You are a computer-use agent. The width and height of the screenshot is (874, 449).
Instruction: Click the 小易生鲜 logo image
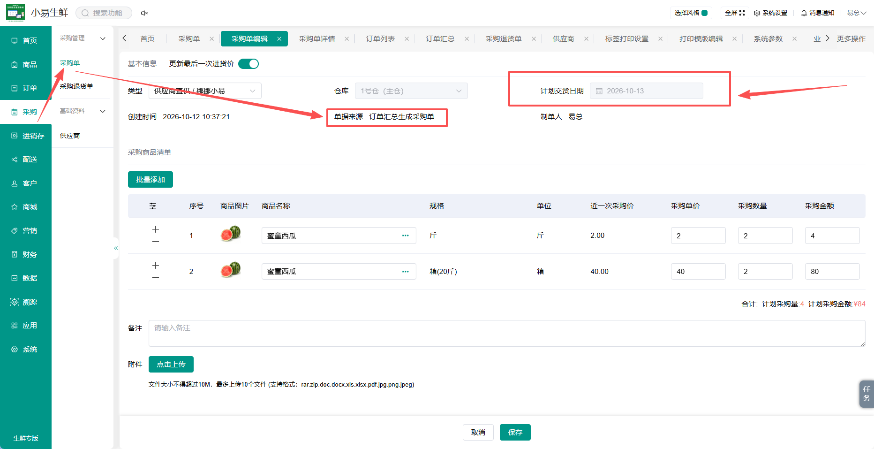(15, 13)
